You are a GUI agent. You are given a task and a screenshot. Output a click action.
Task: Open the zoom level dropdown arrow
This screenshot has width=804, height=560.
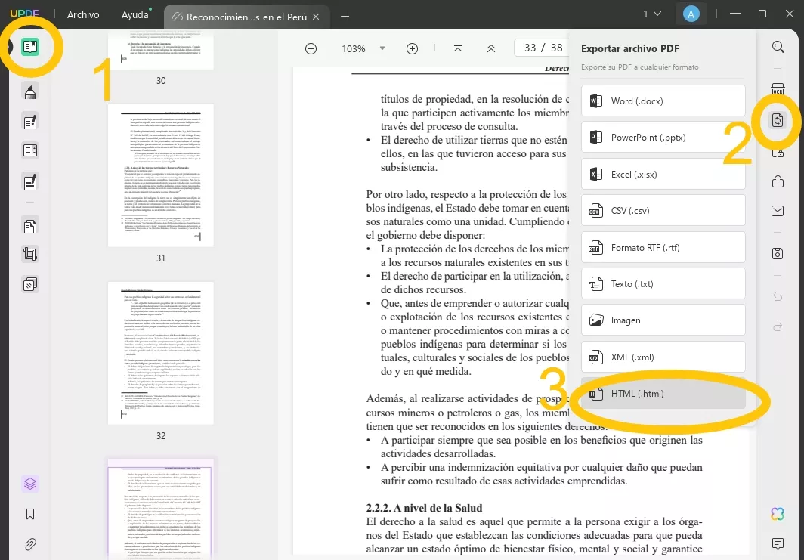point(382,48)
